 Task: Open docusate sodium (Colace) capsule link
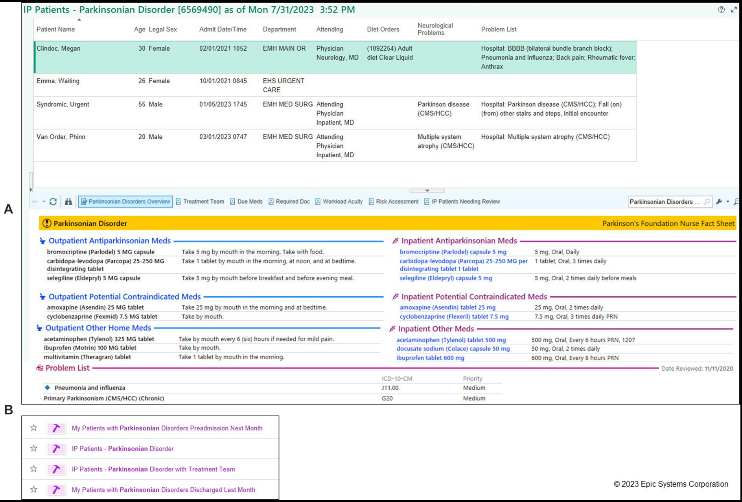tap(453, 349)
